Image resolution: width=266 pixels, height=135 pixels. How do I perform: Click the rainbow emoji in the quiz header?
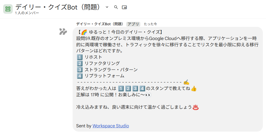coord(84,32)
